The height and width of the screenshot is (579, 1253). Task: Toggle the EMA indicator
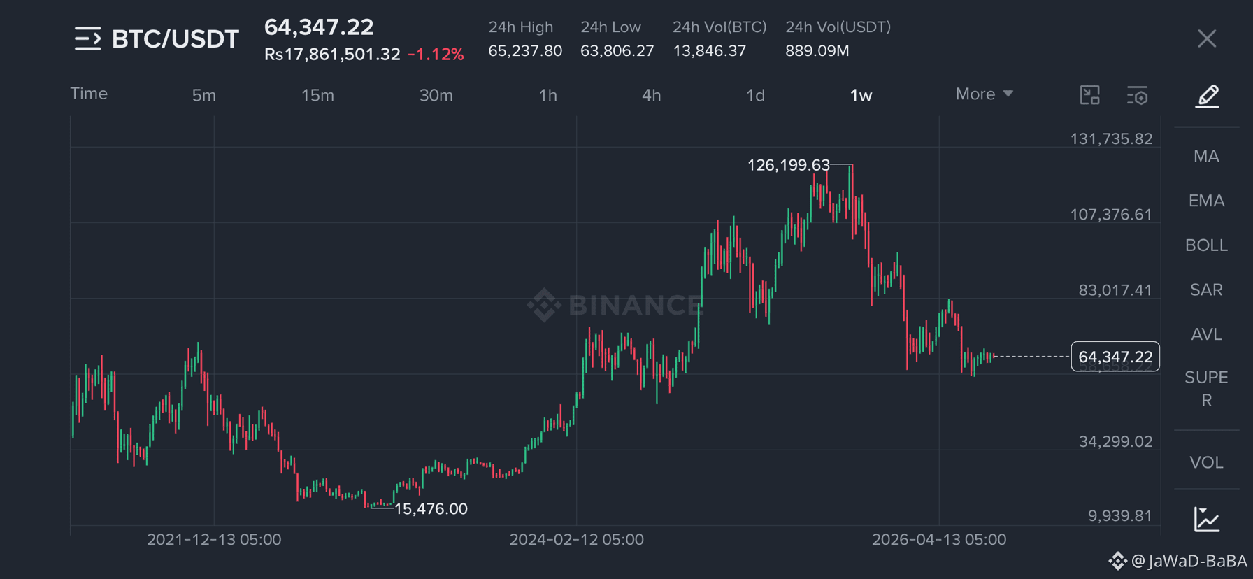(x=1206, y=201)
